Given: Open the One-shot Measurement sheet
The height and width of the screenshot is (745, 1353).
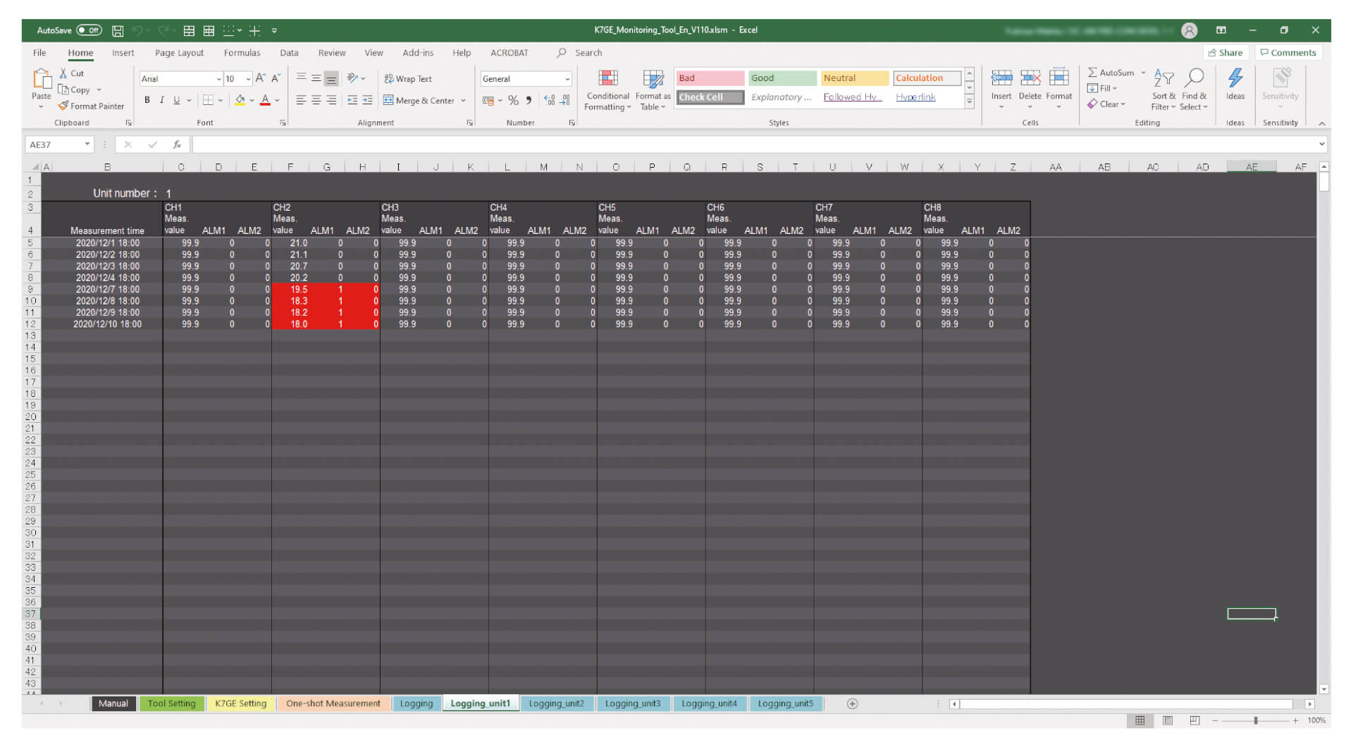Looking at the screenshot, I should (333, 703).
